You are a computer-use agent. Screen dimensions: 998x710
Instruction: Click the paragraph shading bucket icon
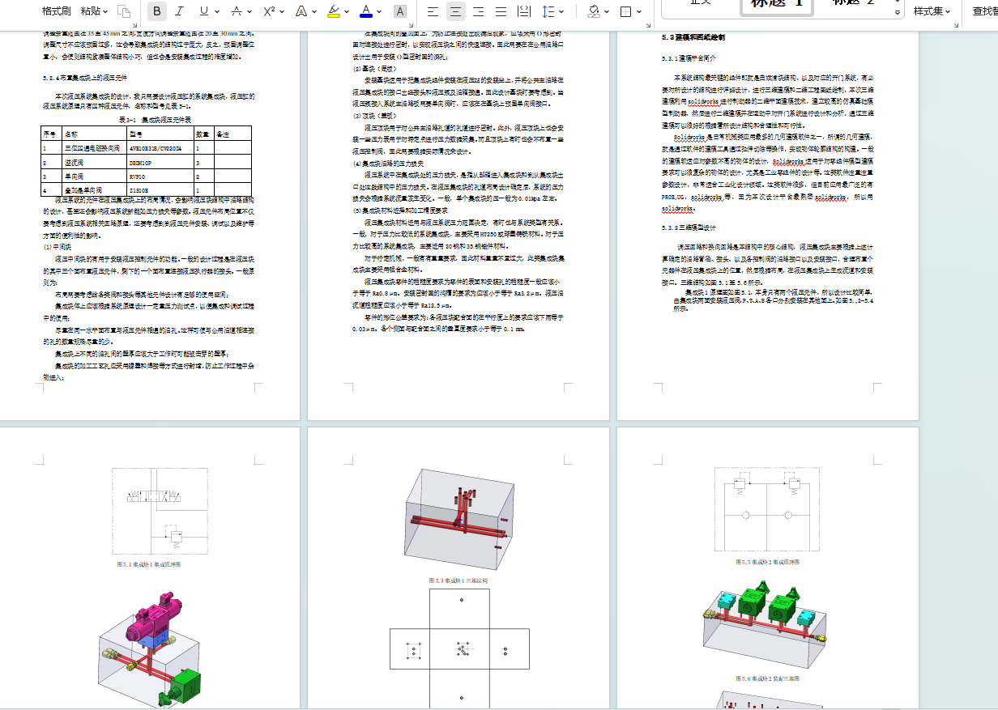[x=593, y=11]
